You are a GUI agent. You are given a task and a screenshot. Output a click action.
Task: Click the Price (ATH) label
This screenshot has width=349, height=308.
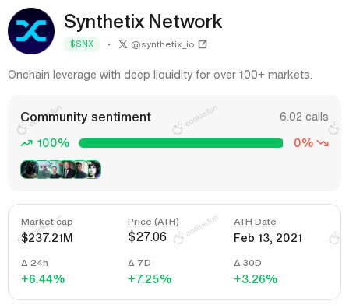tap(153, 222)
